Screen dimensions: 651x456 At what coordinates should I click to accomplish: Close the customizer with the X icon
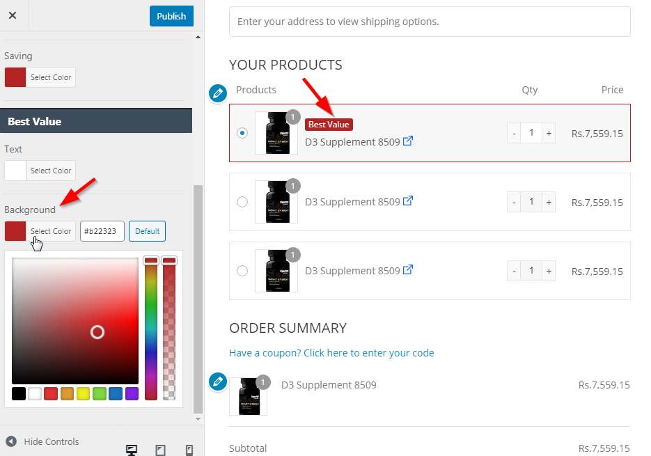[x=12, y=15]
